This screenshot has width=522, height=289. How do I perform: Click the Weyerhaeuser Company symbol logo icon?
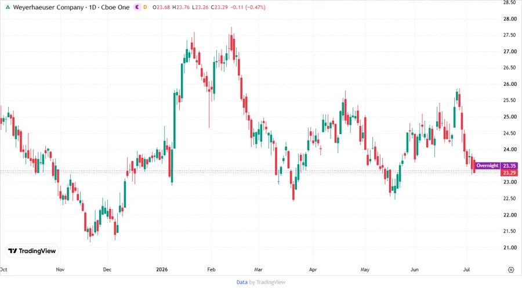click(8, 7)
